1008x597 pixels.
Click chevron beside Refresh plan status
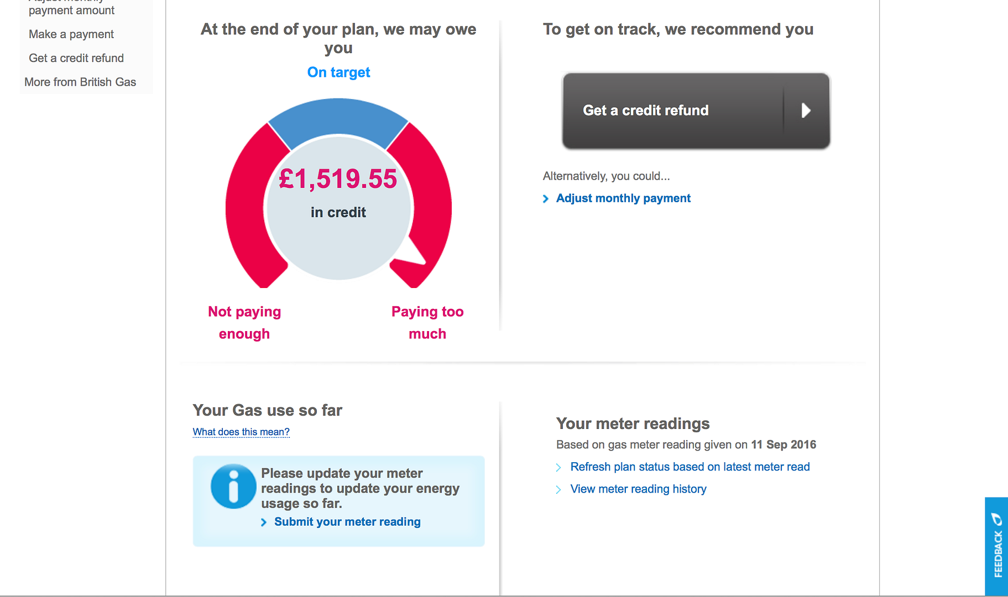pyautogui.click(x=558, y=468)
